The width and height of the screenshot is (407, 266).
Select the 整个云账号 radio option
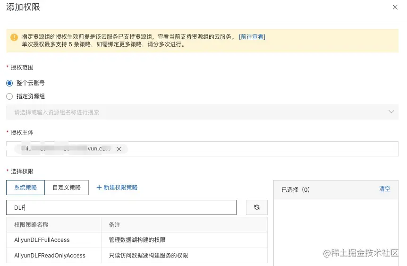[x=9, y=83]
